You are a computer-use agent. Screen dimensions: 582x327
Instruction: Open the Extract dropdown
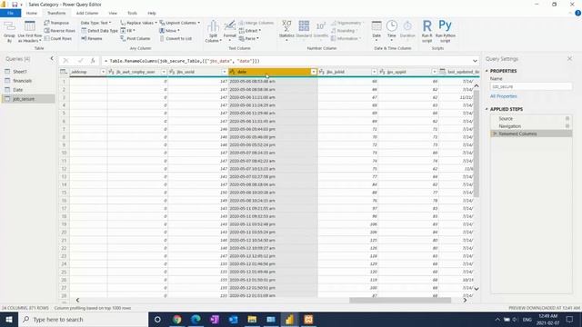point(250,30)
